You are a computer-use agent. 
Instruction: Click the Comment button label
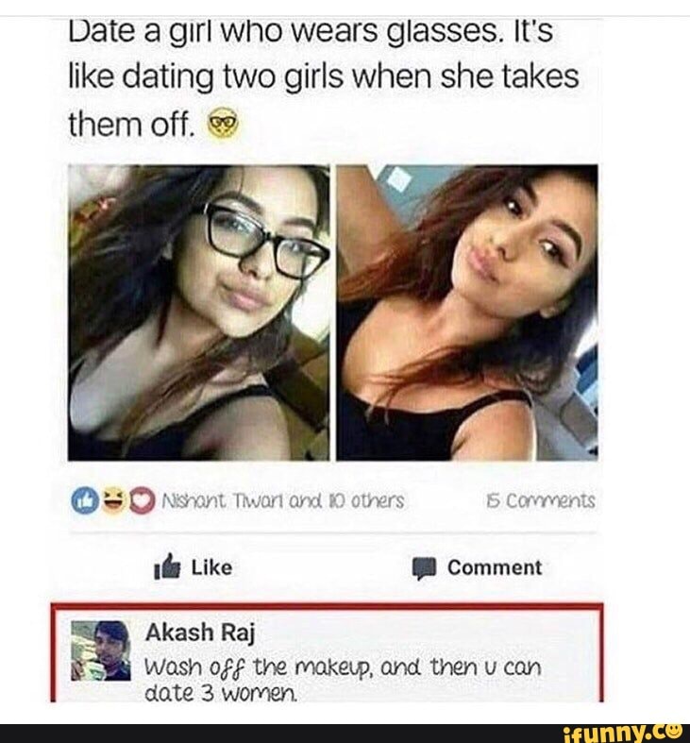pos(495,567)
